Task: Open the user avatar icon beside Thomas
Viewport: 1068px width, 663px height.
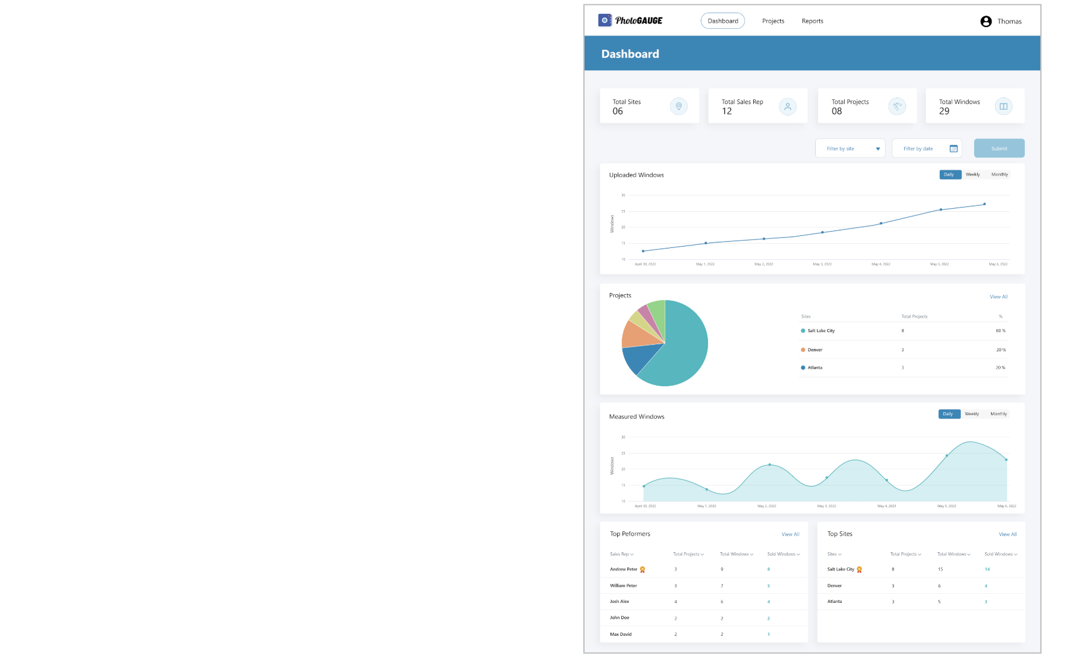Action: coord(986,22)
